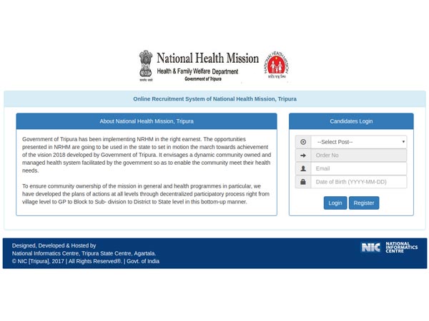Click the Candidates Login panel header
429x321 pixels.
(351, 121)
